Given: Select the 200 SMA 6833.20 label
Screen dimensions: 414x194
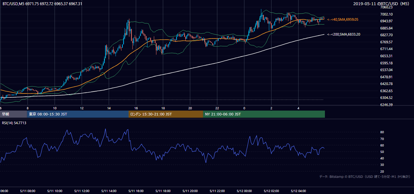Looking at the screenshot, I should (x=344, y=34).
